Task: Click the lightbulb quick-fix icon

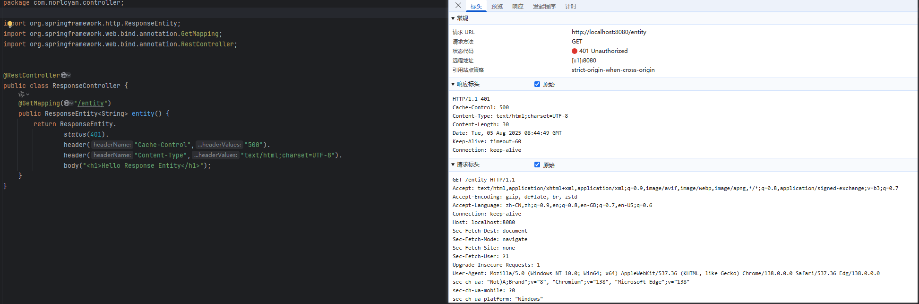Action: click(10, 24)
